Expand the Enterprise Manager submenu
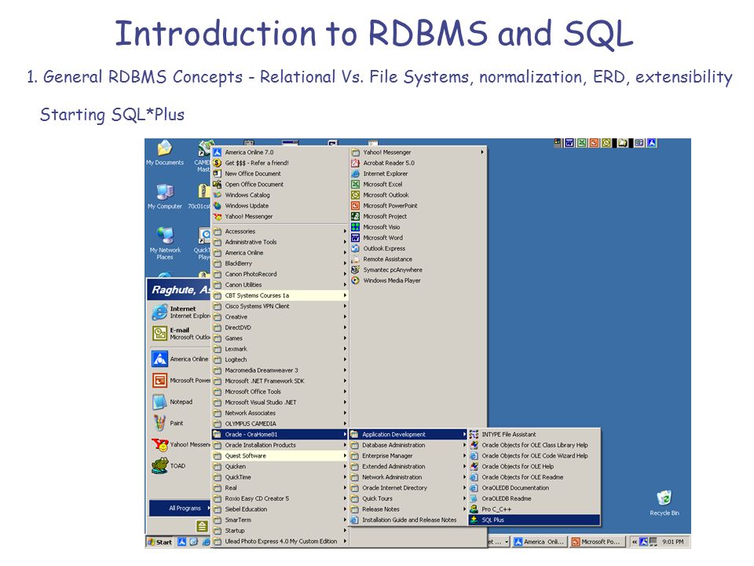Viewport: 754px width, 566px height. [408, 456]
